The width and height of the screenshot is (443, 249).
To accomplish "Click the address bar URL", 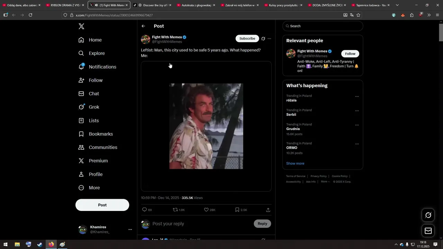I will [114, 15].
